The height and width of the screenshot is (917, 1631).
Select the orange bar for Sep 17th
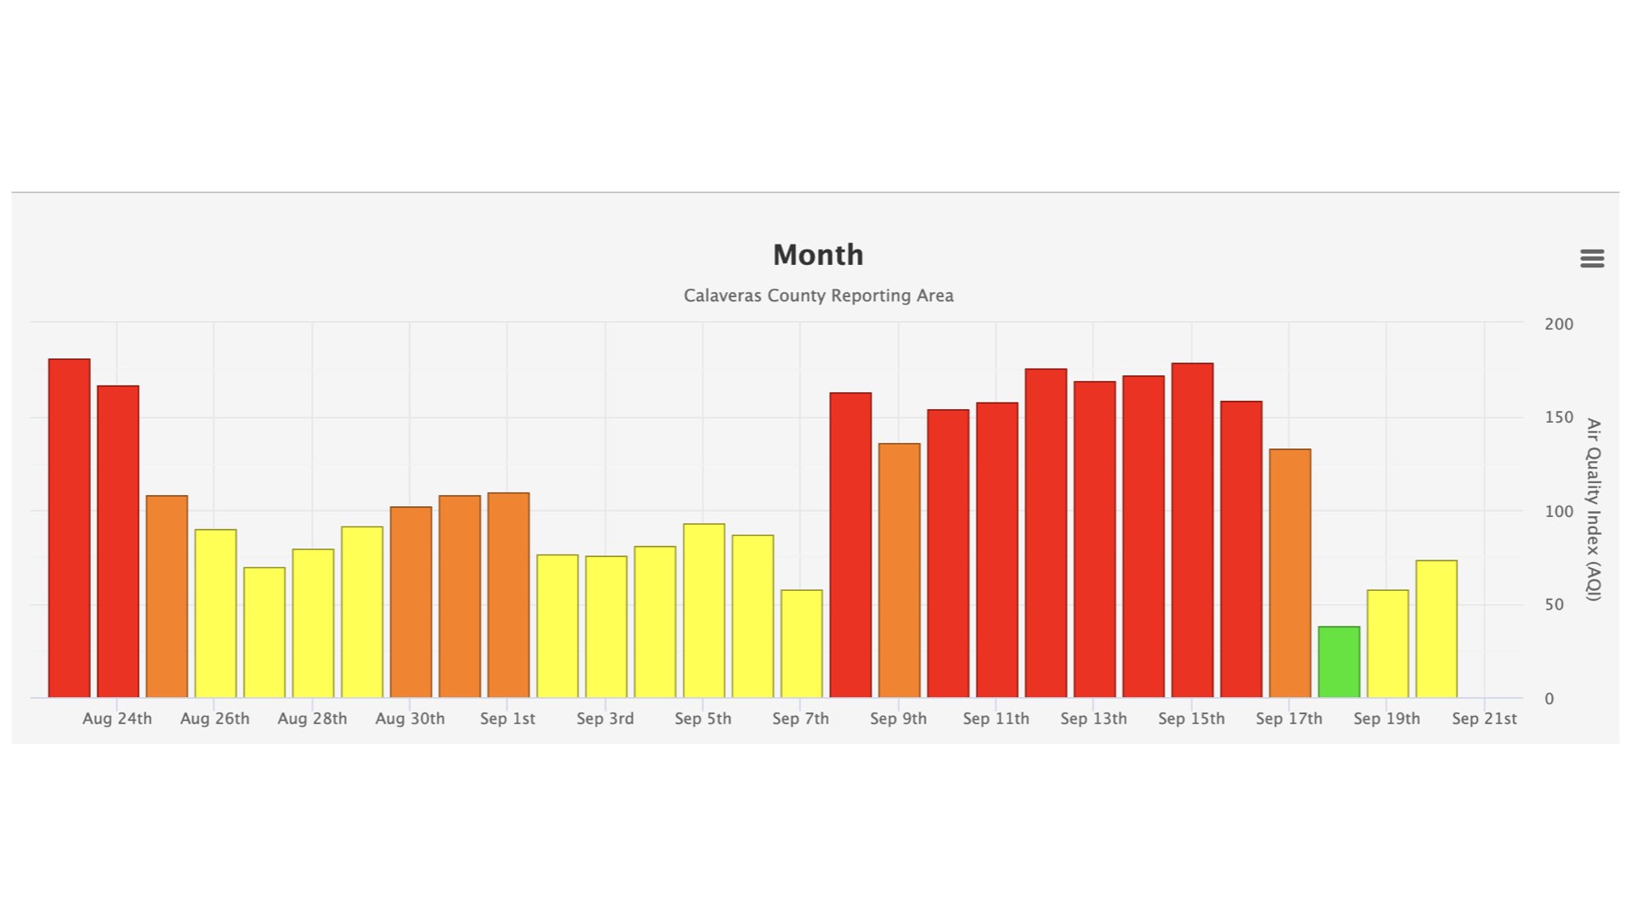pyautogui.click(x=1290, y=573)
